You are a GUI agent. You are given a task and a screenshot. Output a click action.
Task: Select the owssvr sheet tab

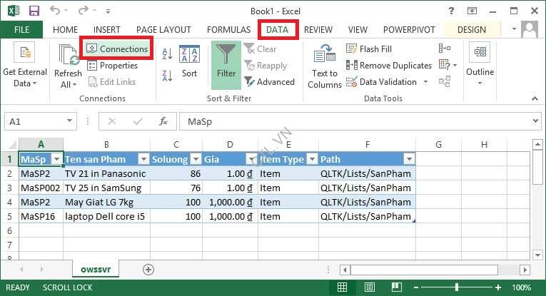(96, 270)
